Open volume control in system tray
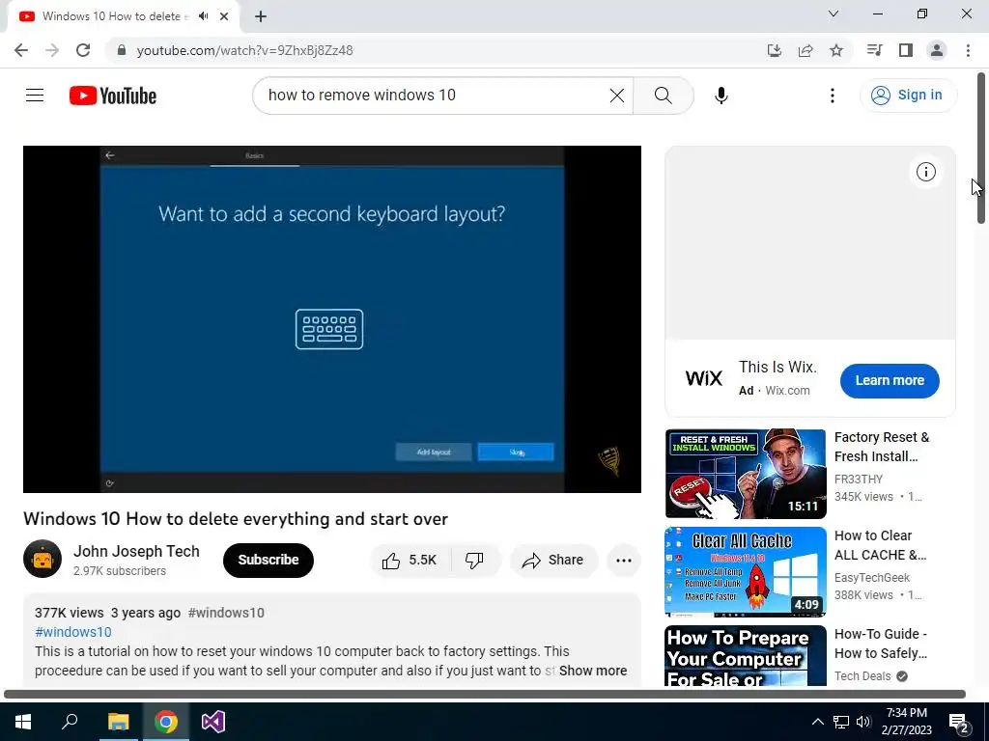The image size is (989, 741). point(863,722)
